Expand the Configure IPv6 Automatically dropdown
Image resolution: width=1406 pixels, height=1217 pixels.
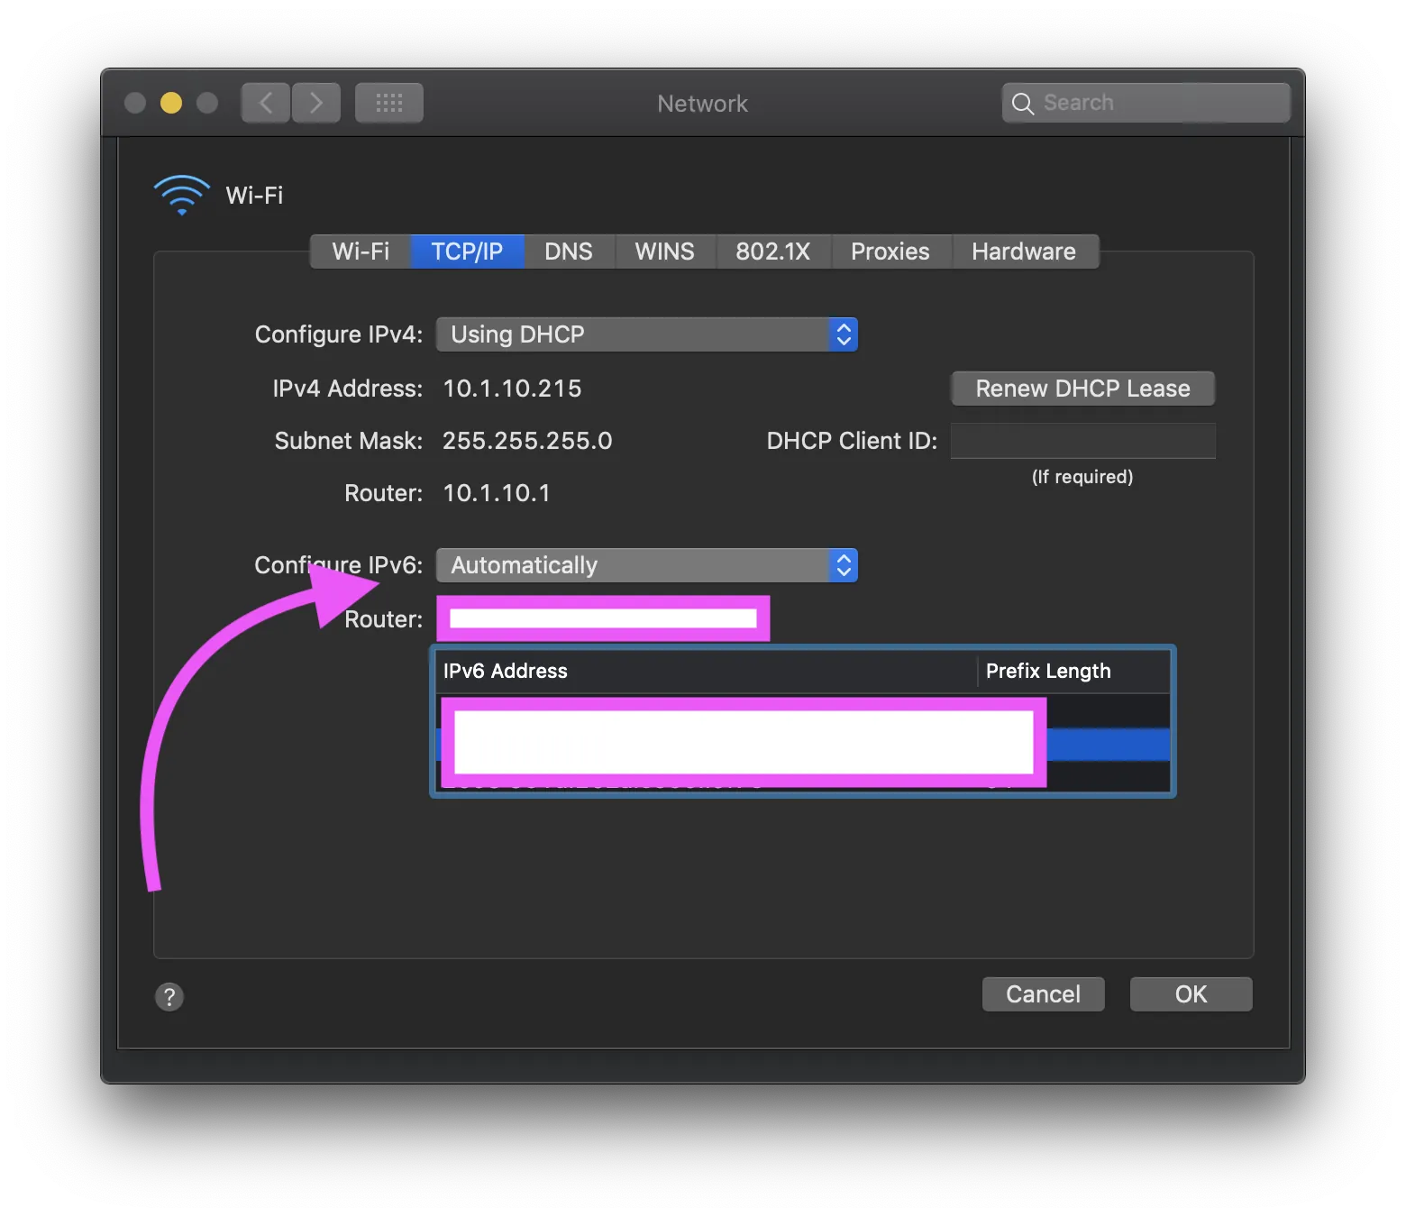pyautogui.click(x=647, y=565)
